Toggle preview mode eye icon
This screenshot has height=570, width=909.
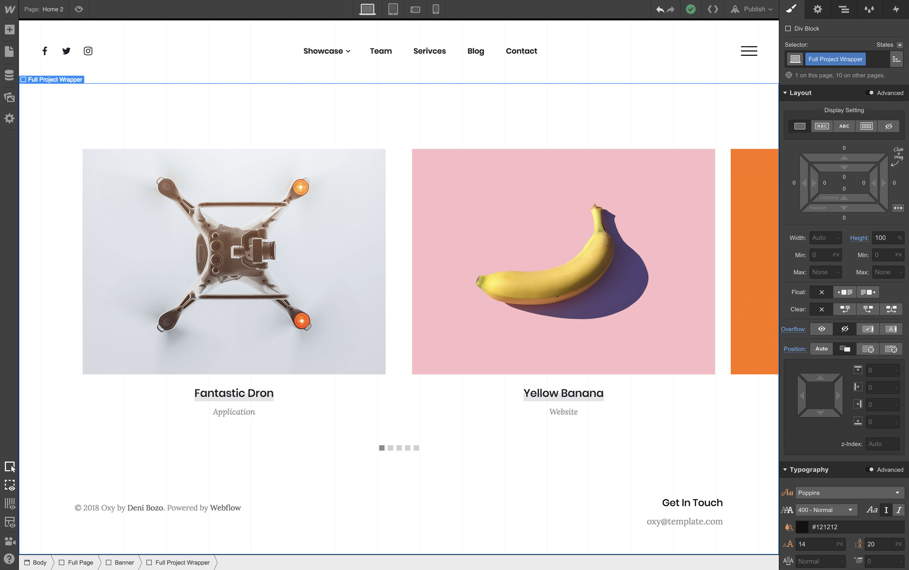tap(79, 9)
